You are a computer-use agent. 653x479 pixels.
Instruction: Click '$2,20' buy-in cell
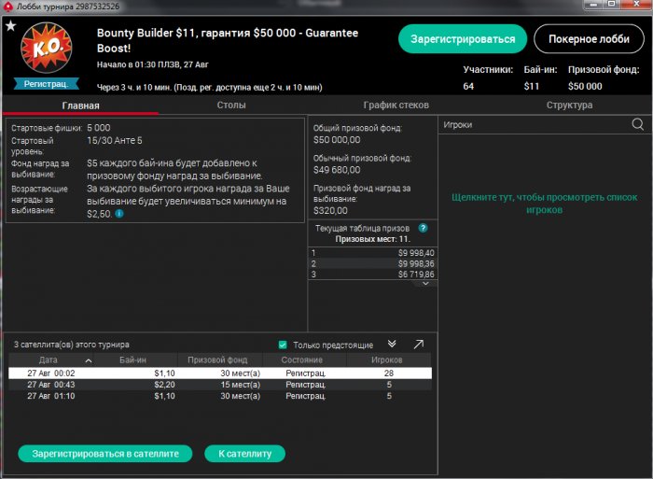(x=164, y=385)
